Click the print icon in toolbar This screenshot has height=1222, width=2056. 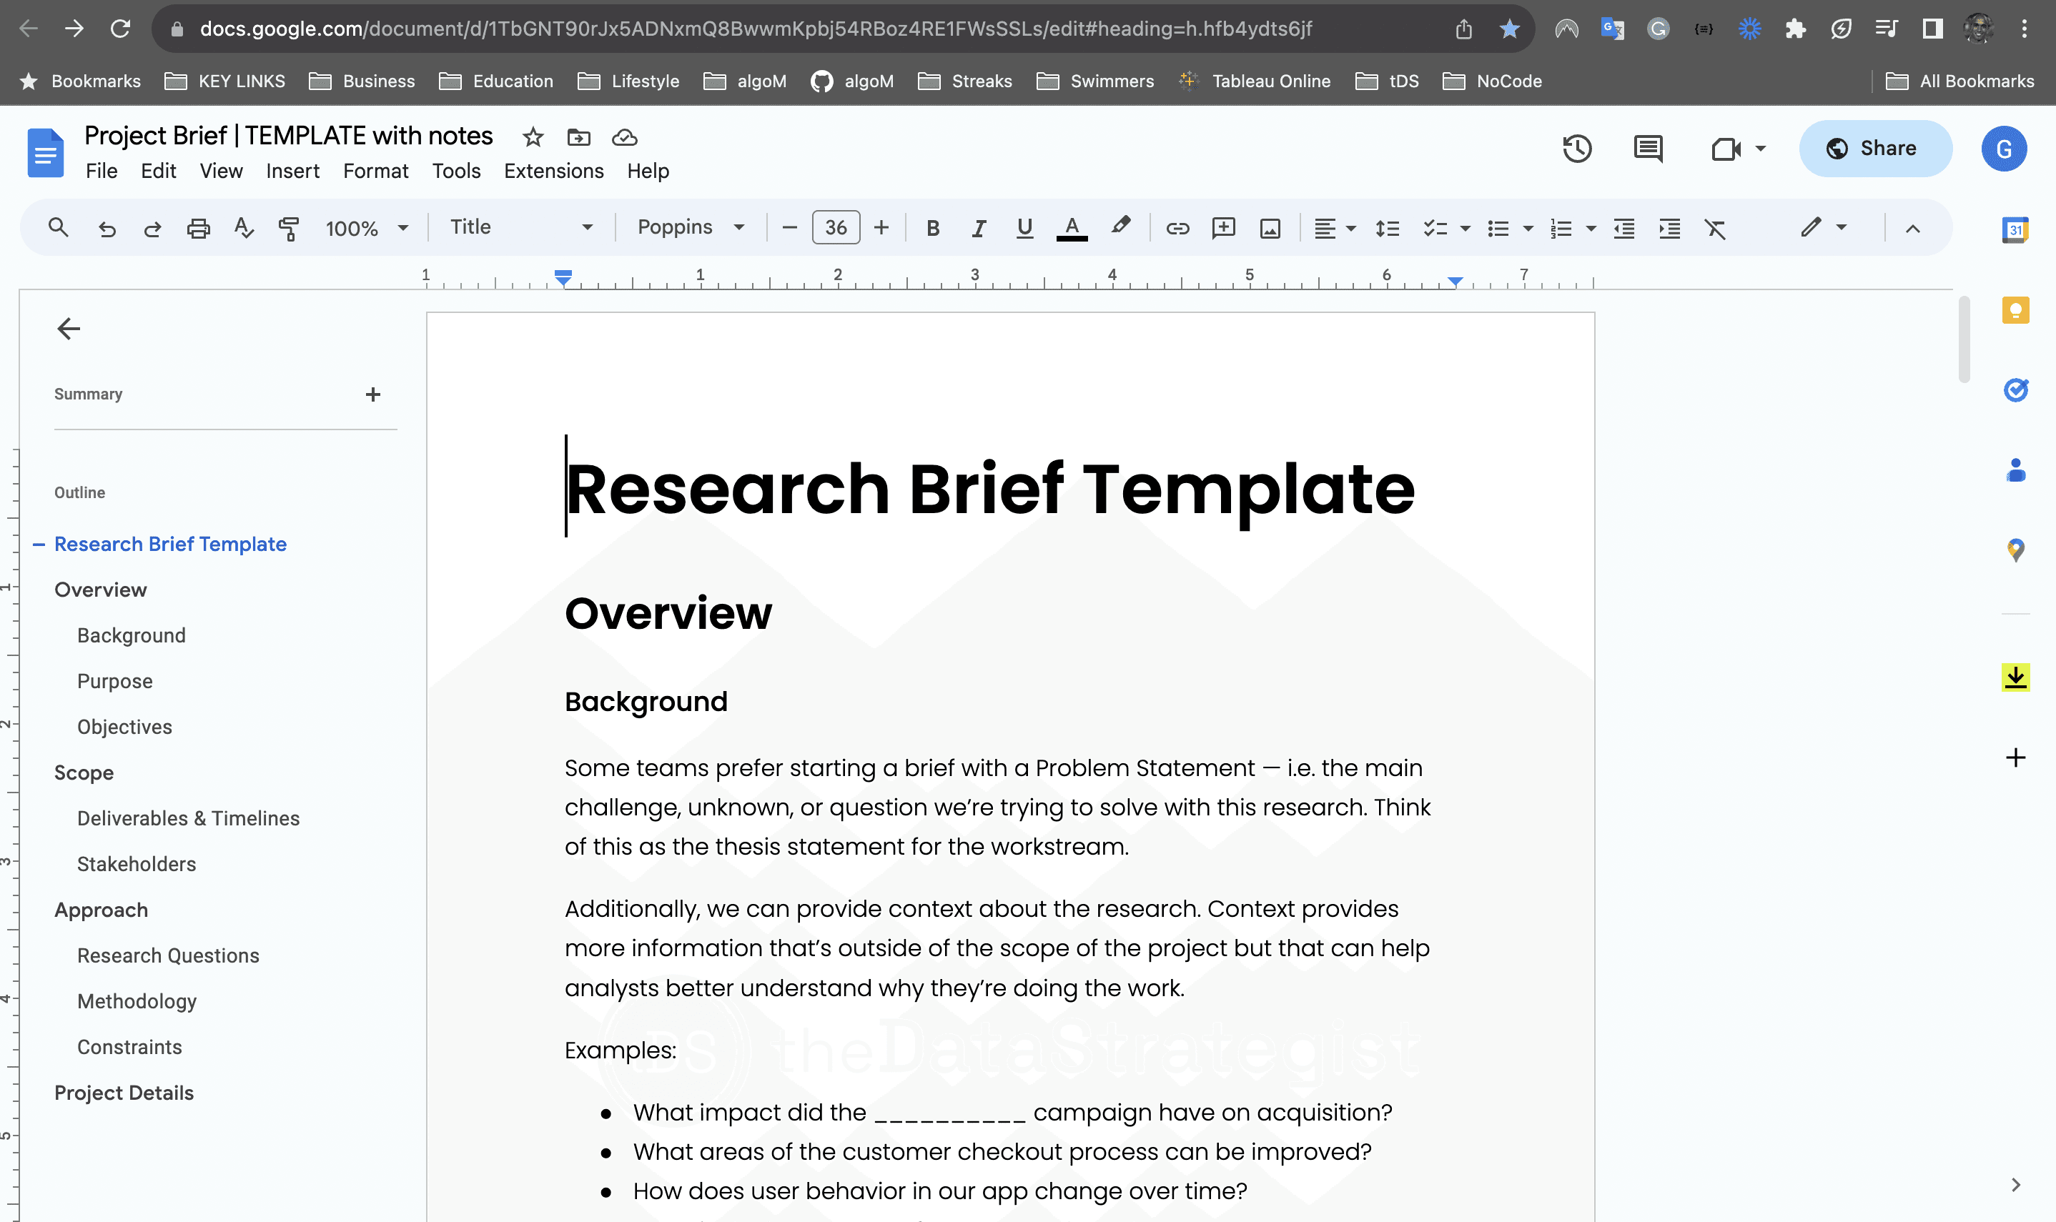[x=198, y=228]
